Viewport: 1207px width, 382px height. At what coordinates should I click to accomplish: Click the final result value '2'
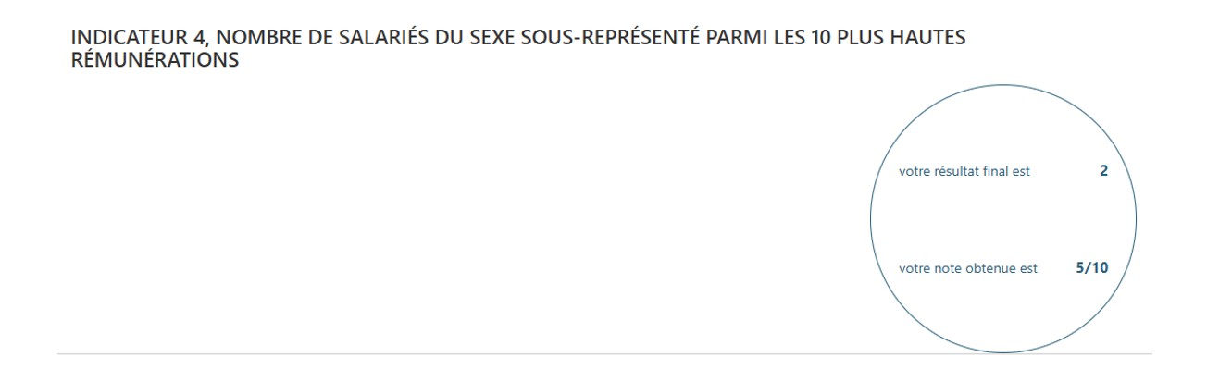[1103, 171]
